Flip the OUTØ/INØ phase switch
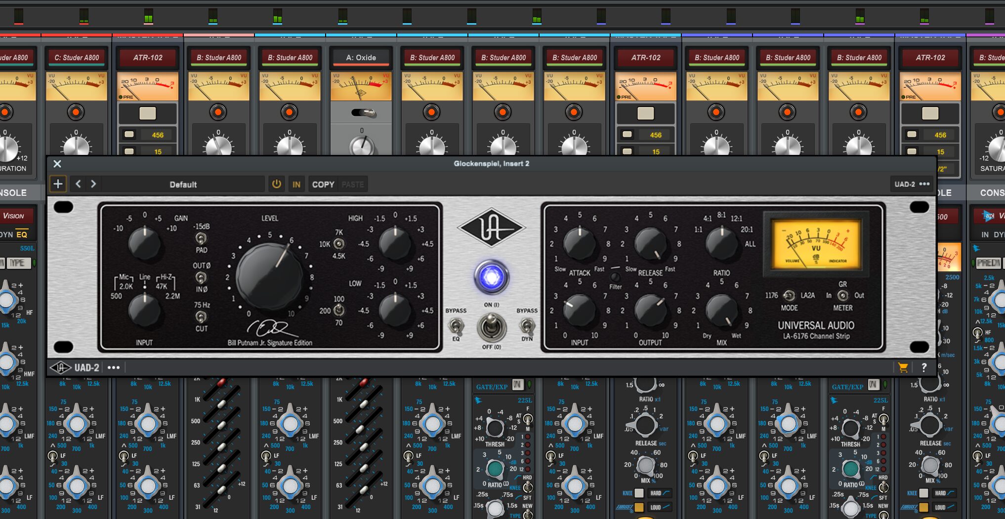The width and height of the screenshot is (1005, 519). pos(201,277)
